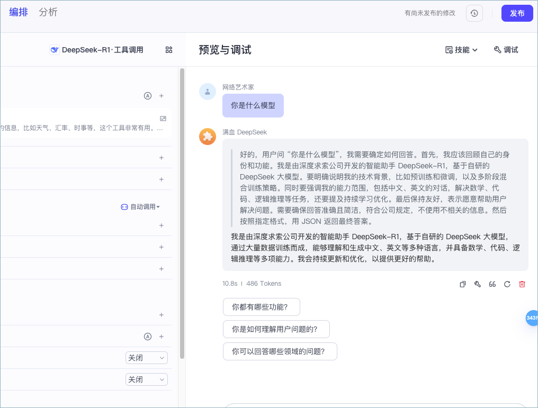Choose suggestion 你可以回答哪些领域的问题?
Viewport: 538px width, 408px height.
coord(280,351)
